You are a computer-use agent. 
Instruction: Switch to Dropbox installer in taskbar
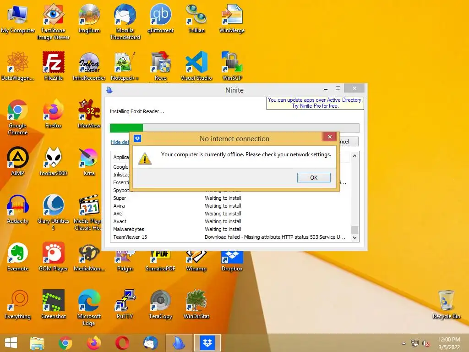coord(207,343)
